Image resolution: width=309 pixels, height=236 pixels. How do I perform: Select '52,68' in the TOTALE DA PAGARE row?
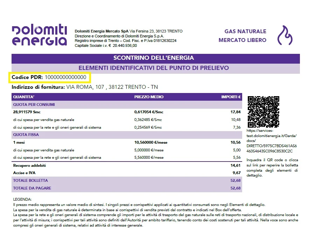tap(236, 188)
